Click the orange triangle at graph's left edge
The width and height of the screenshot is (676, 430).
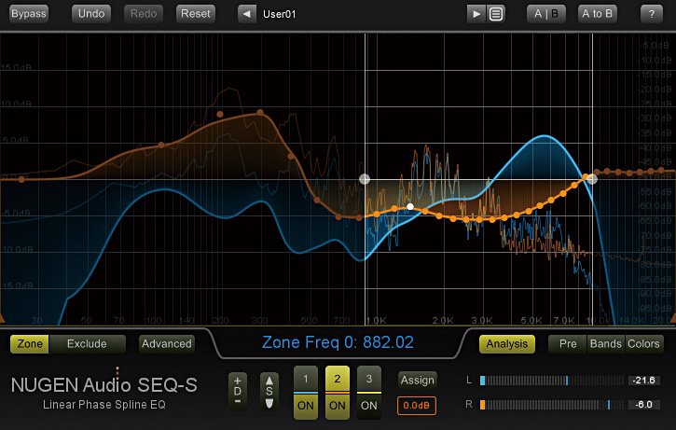click(x=2, y=318)
